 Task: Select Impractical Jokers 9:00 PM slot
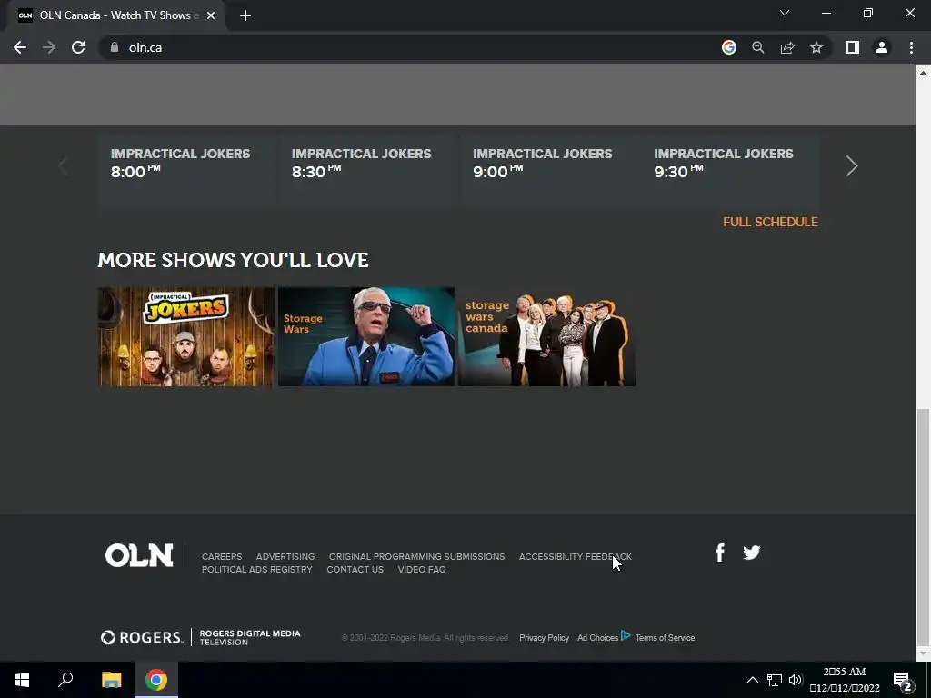point(550,170)
